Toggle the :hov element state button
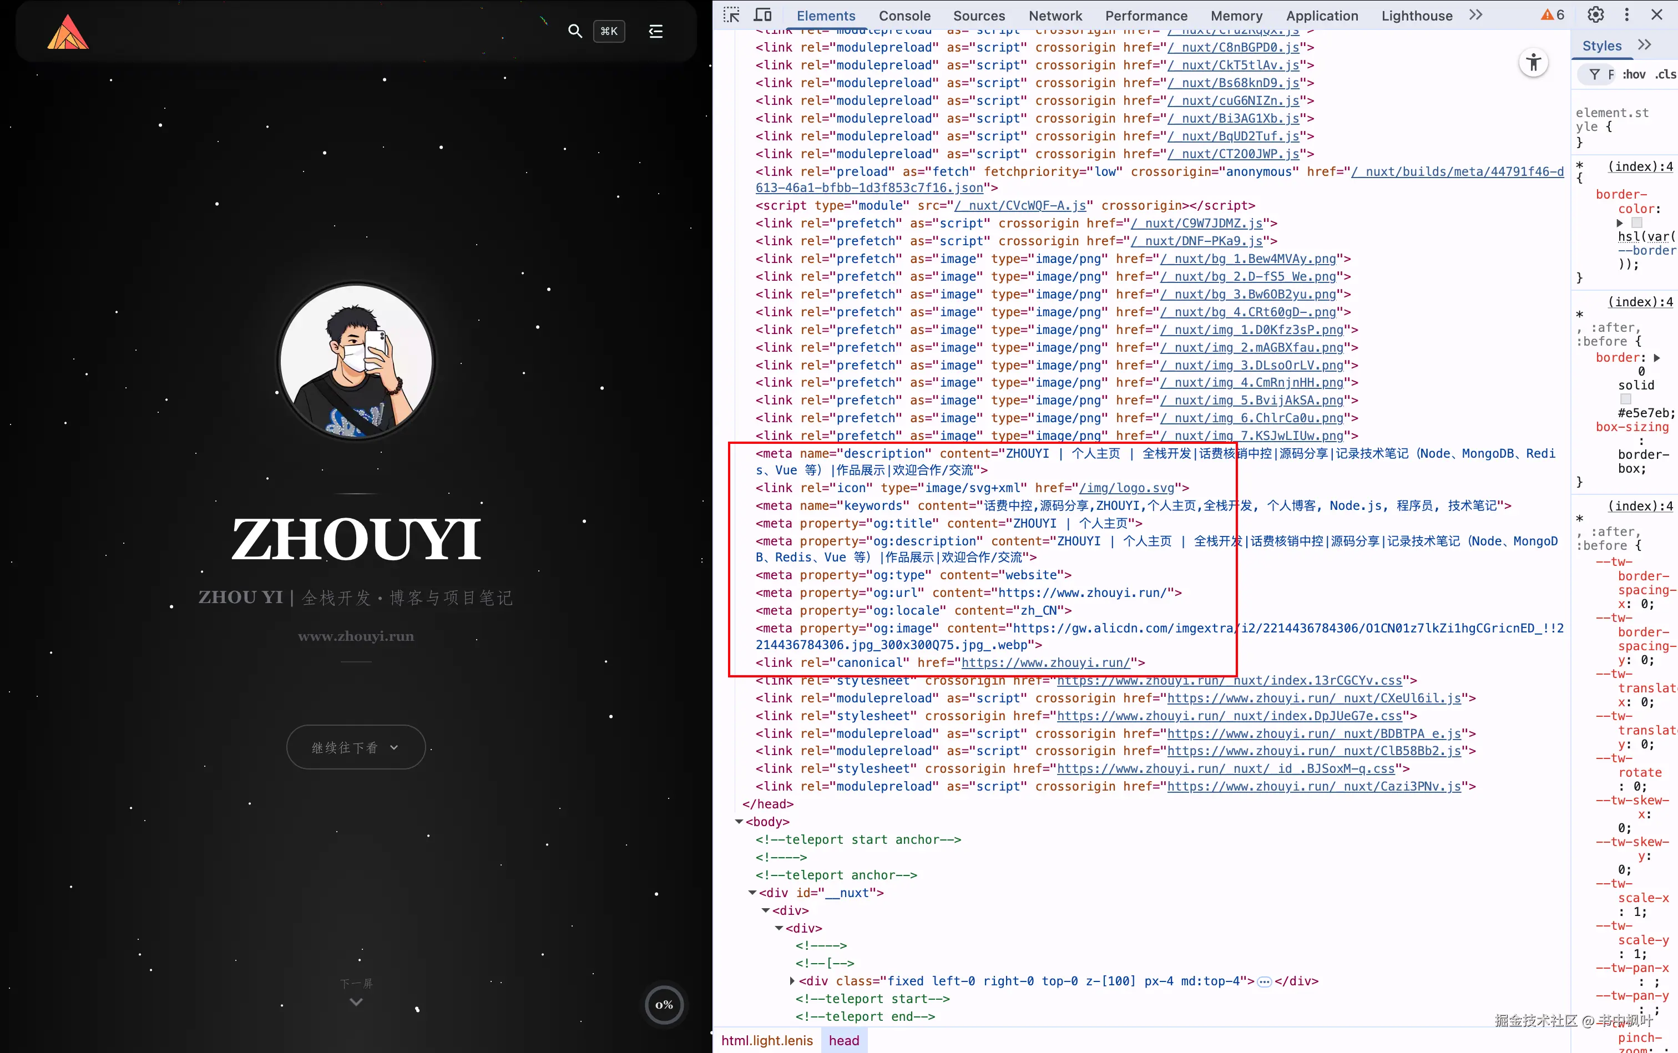 tap(1634, 74)
